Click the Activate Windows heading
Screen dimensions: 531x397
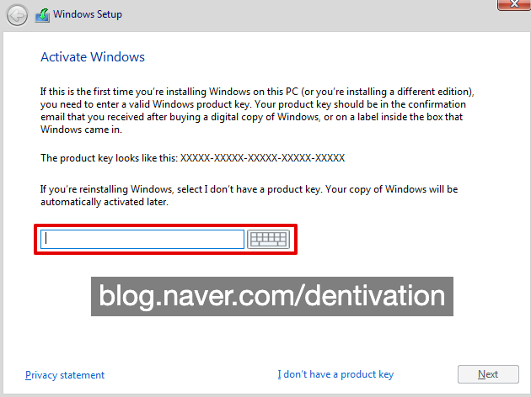(93, 57)
